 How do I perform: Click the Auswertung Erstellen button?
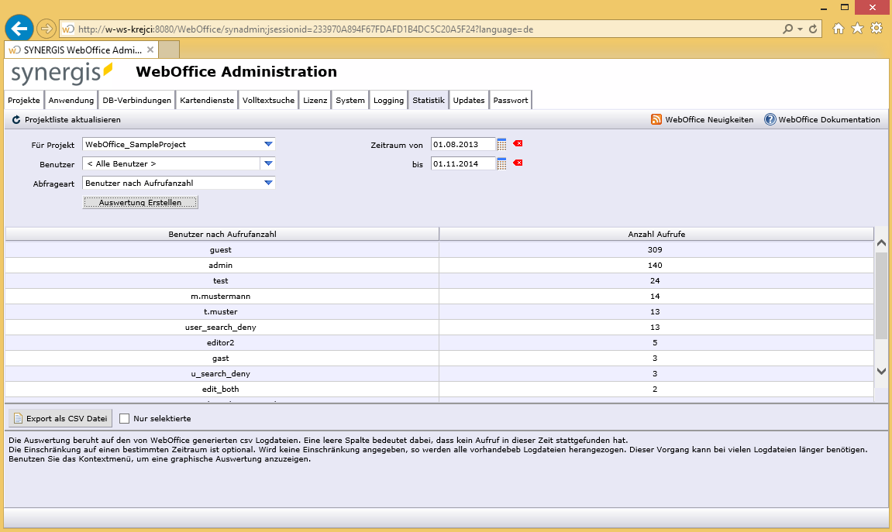coord(140,202)
